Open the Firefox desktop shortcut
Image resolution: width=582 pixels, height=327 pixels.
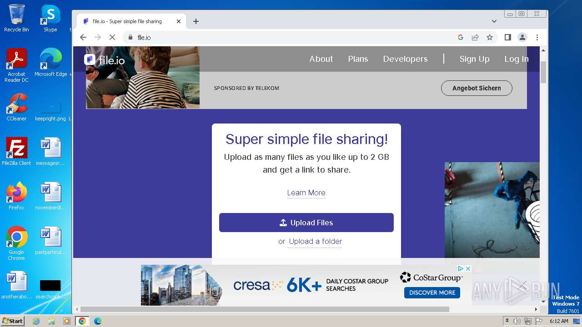(16, 196)
